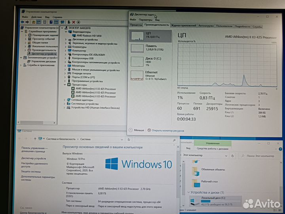This screenshot has width=285, height=214.
Task: Open Вид tab in Explorer window
Action: [188, 148]
